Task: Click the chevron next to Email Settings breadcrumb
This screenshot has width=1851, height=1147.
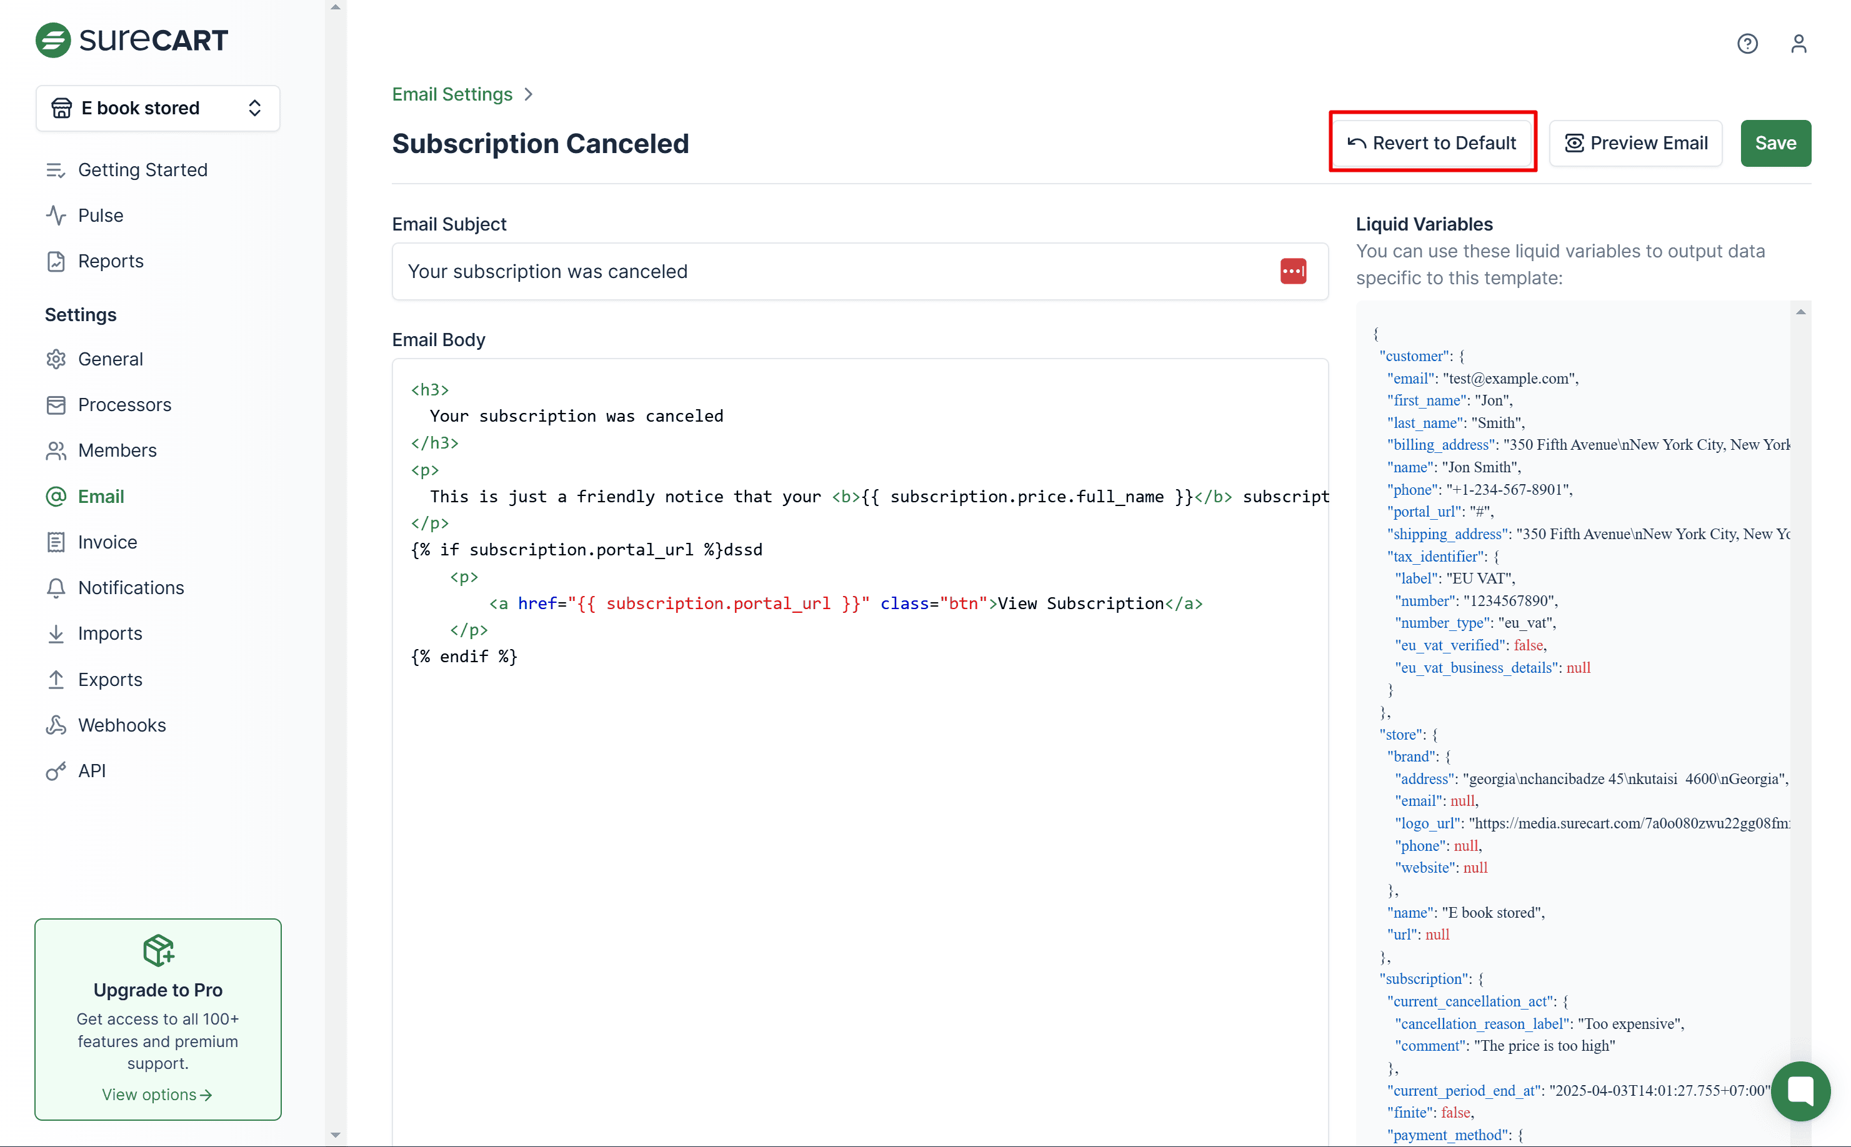Action: click(529, 94)
